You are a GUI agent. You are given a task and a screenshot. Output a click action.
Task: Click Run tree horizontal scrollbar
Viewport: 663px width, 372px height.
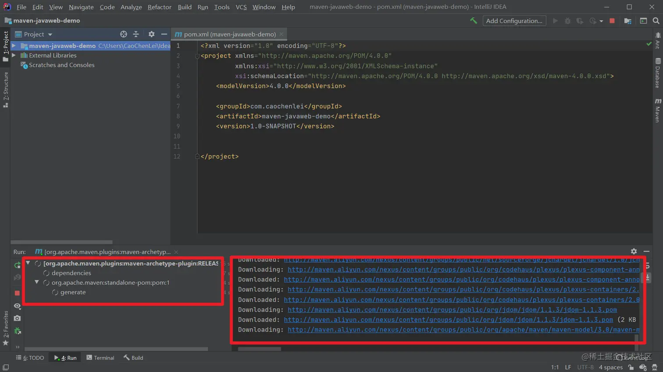coord(116,349)
